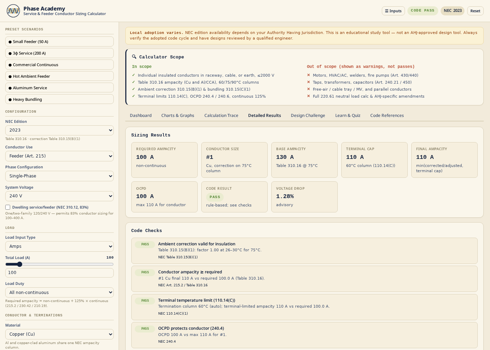490x350 pixels.
Task: Select the Detailed Results tab
Action: (x=265, y=115)
